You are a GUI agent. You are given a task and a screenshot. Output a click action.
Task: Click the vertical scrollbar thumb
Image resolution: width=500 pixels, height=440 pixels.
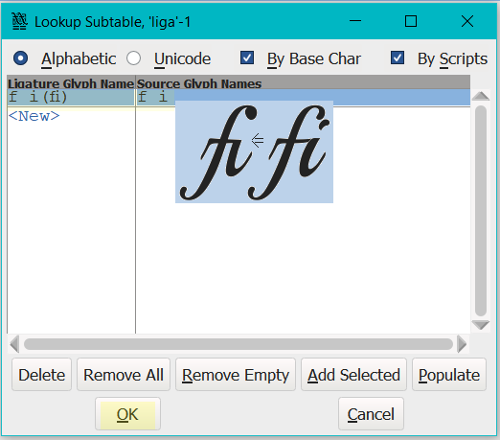[x=481, y=211]
